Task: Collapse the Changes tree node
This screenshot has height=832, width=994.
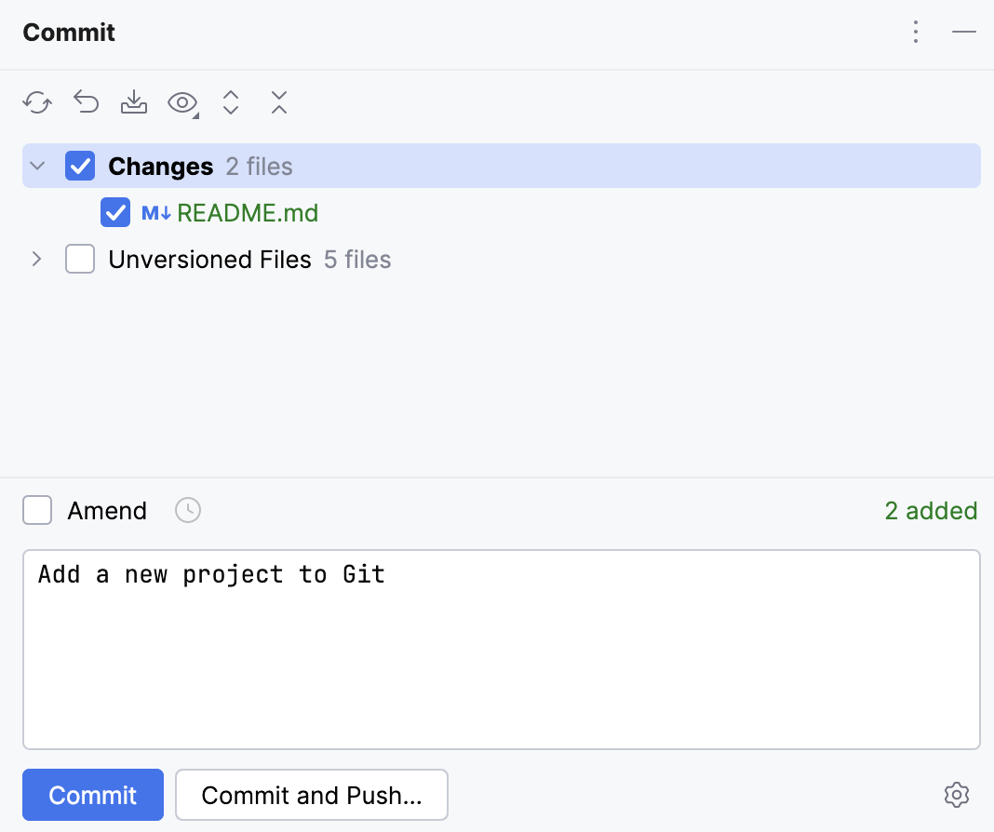Action: click(35, 165)
